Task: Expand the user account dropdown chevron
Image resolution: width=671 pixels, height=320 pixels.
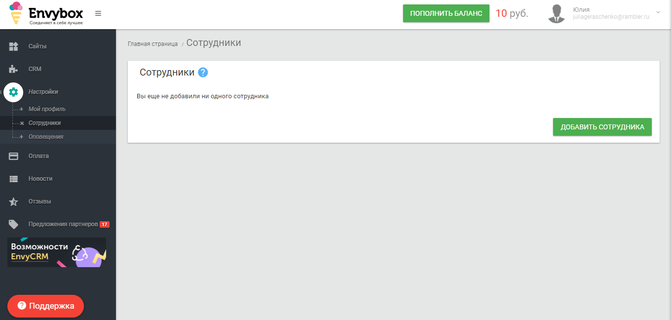Action: pyautogui.click(x=658, y=12)
